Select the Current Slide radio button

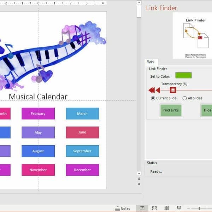coord(153,98)
